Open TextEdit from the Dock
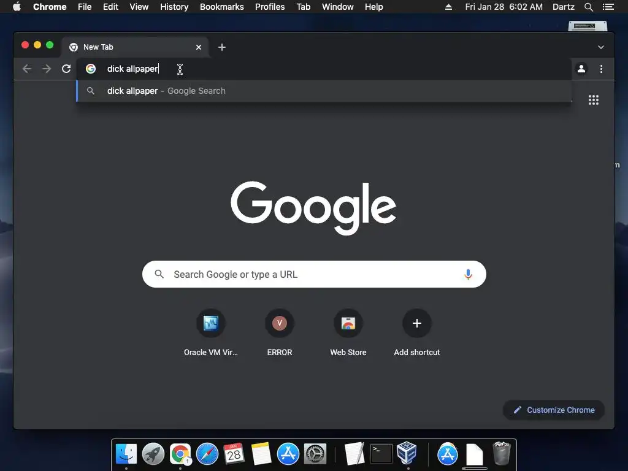The height and width of the screenshot is (471, 628). click(354, 454)
